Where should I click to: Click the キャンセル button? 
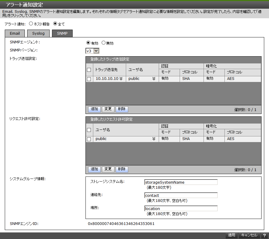coord(249,235)
